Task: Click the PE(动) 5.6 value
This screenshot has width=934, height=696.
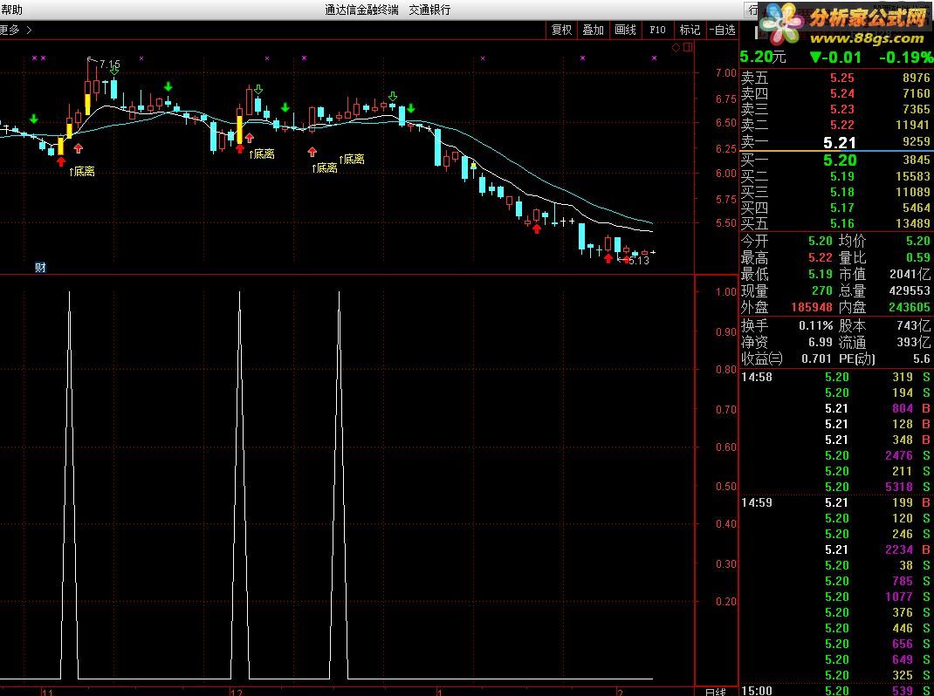Action: point(922,358)
